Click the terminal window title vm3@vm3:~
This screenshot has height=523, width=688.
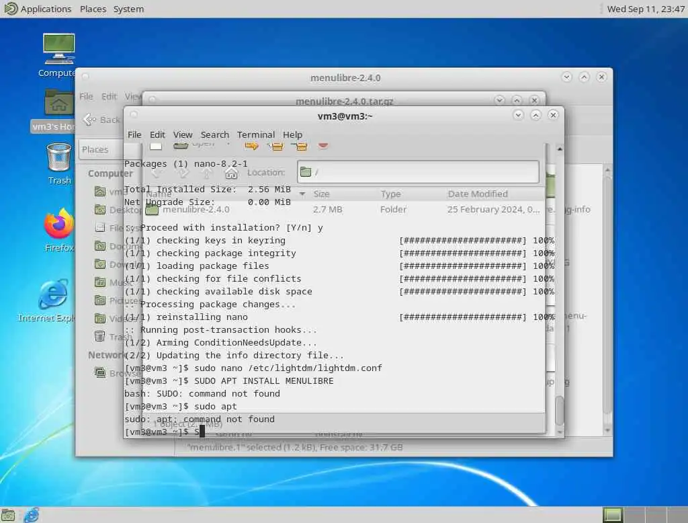pyautogui.click(x=345, y=116)
